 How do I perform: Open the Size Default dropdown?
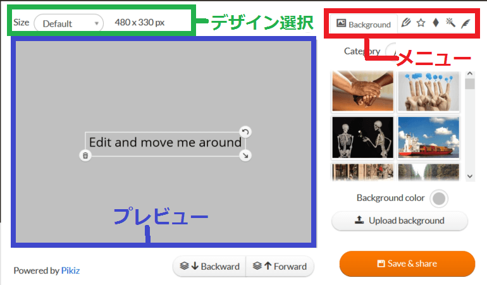click(x=69, y=23)
